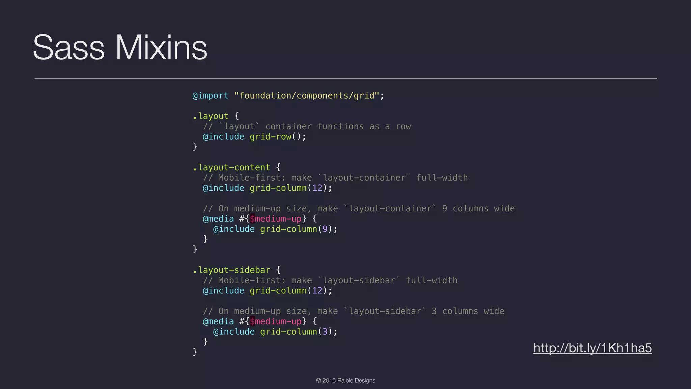Click the comment mentioning '9 columns wide'

point(359,208)
